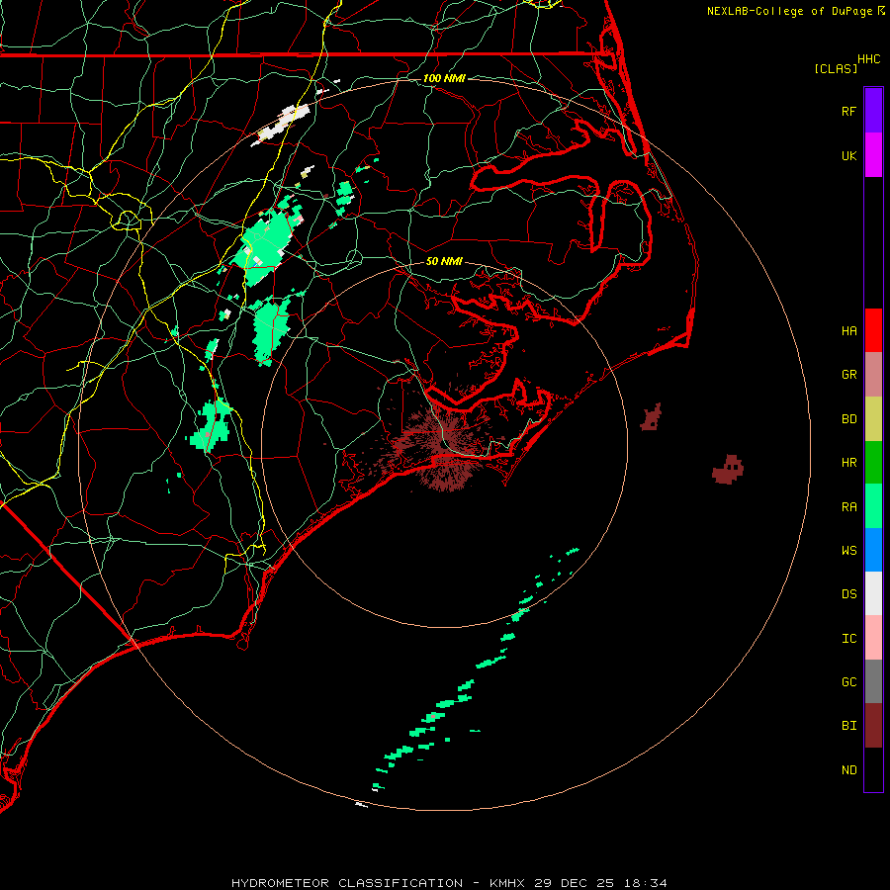
Task: Click the DS white legend swatch
Action: coord(873,593)
